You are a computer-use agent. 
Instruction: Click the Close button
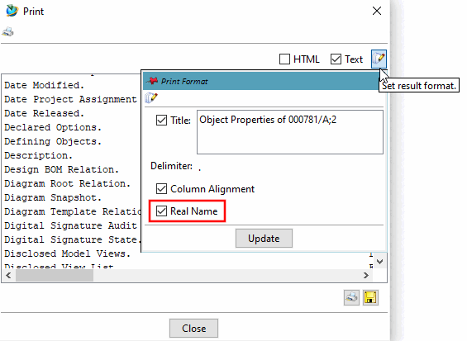coord(193,329)
